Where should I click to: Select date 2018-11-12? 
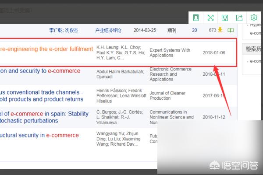pyautogui.click(x=214, y=117)
